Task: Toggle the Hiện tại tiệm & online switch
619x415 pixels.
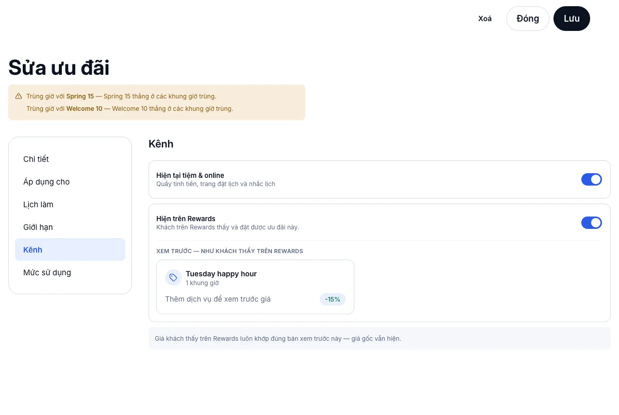Action: pyautogui.click(x=592, y=179)
